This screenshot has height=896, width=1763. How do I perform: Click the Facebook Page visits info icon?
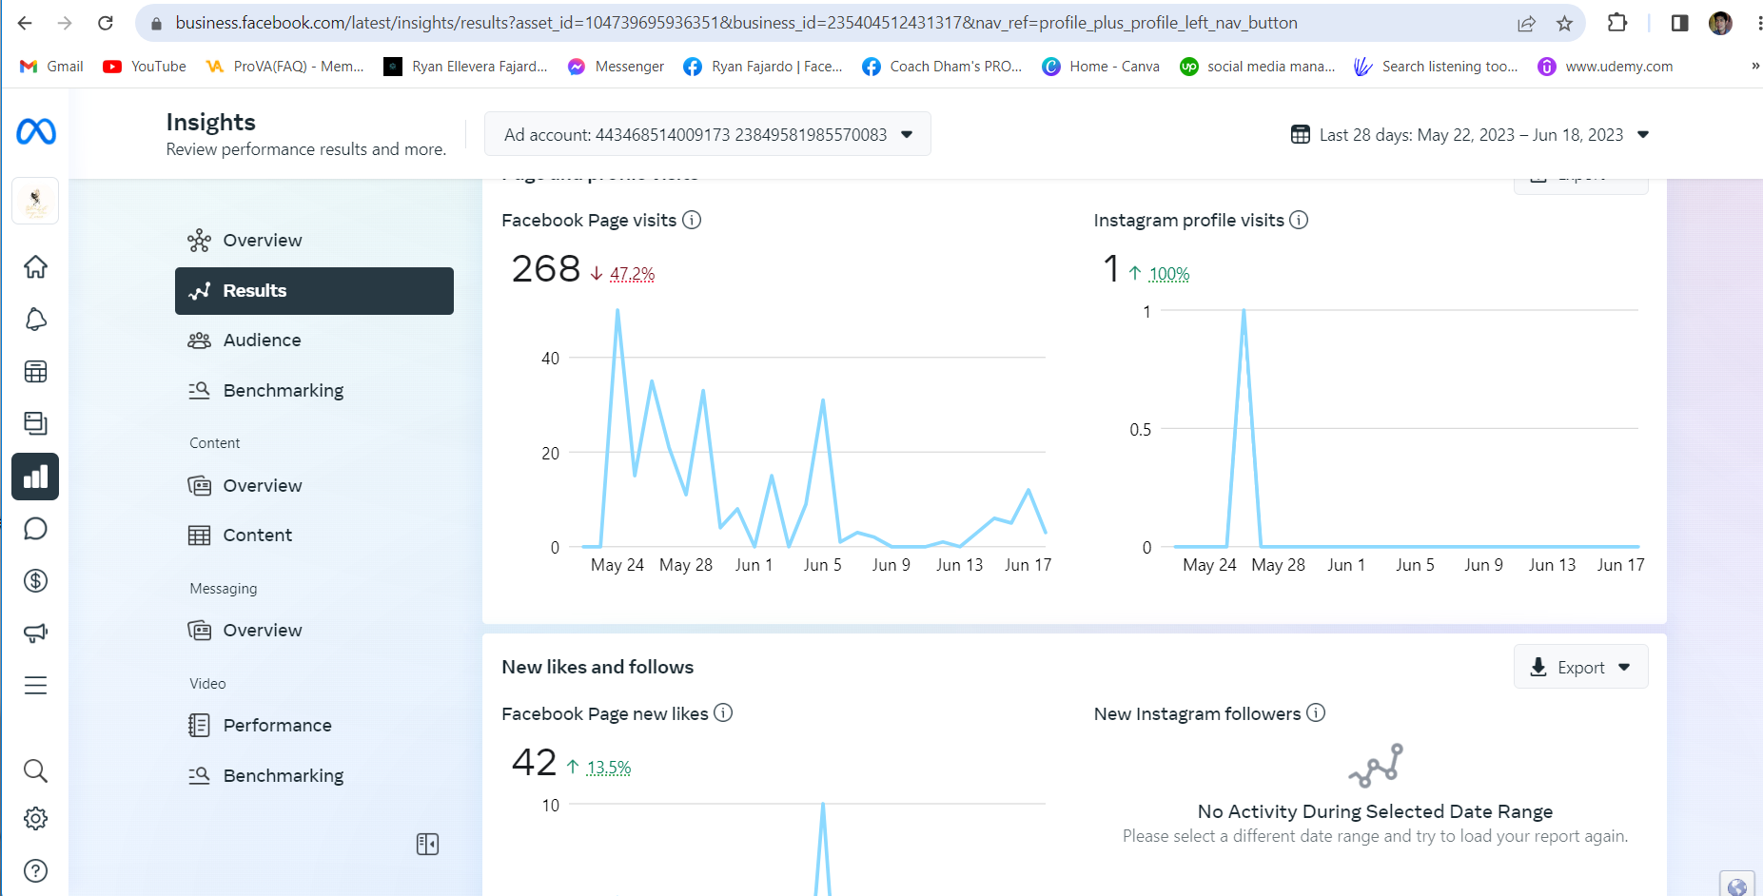tap(693, 220)
